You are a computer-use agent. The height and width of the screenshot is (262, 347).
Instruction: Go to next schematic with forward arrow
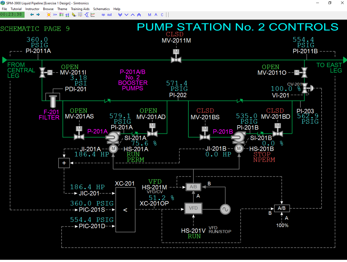[38, 15]
